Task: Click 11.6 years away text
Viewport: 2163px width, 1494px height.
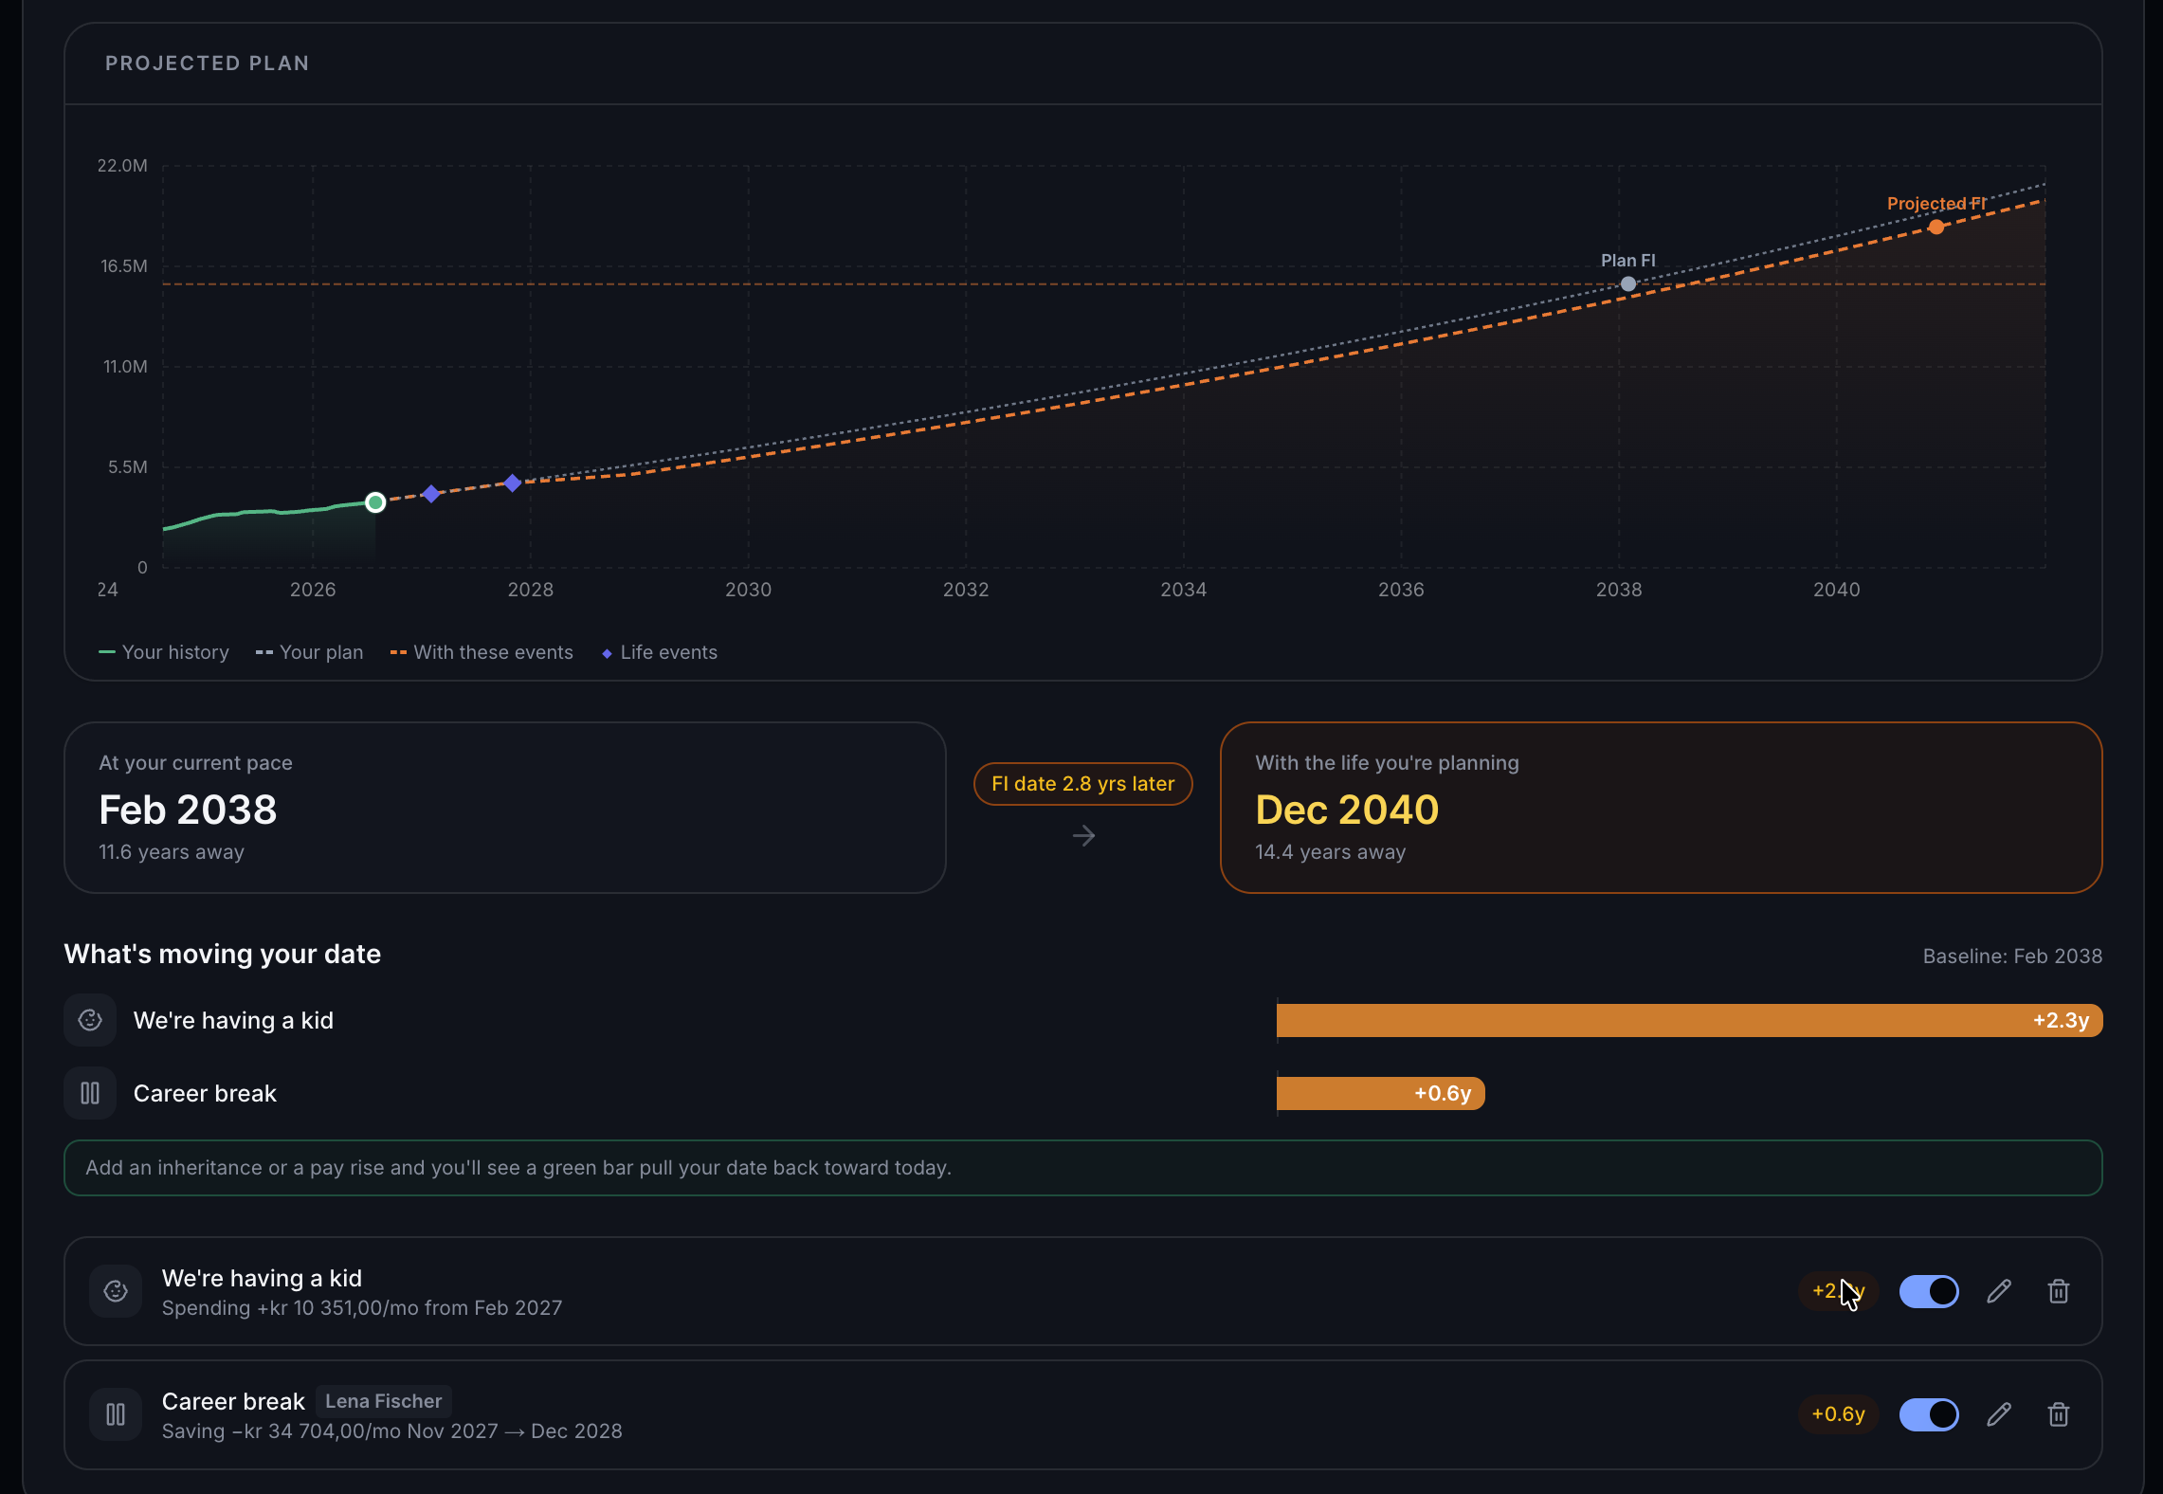Action: click(x=172, y=852)
